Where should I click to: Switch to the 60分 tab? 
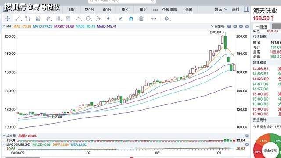click(x=107, y=10)
